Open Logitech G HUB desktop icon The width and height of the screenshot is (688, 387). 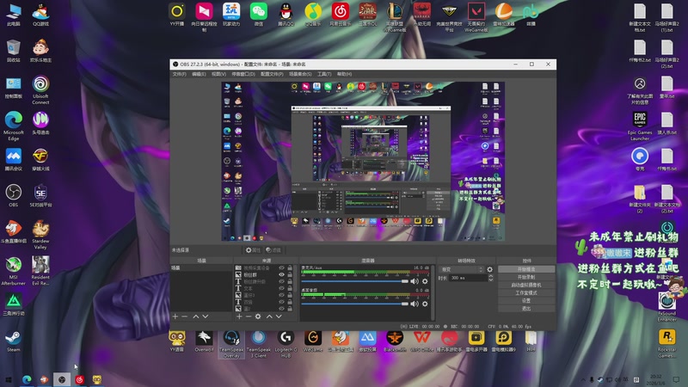pos(286,344)
